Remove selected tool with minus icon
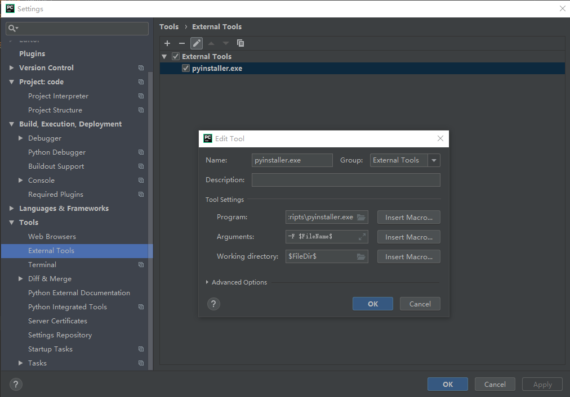This screenshot has width=570, height=397. pos(182,43)
